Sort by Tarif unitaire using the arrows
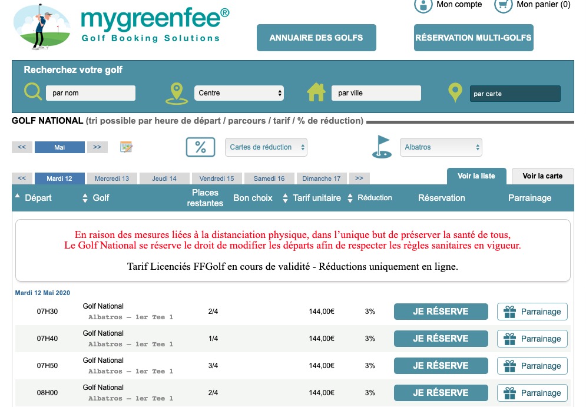The height and width of the screenshot is (407, 586). 285,198
